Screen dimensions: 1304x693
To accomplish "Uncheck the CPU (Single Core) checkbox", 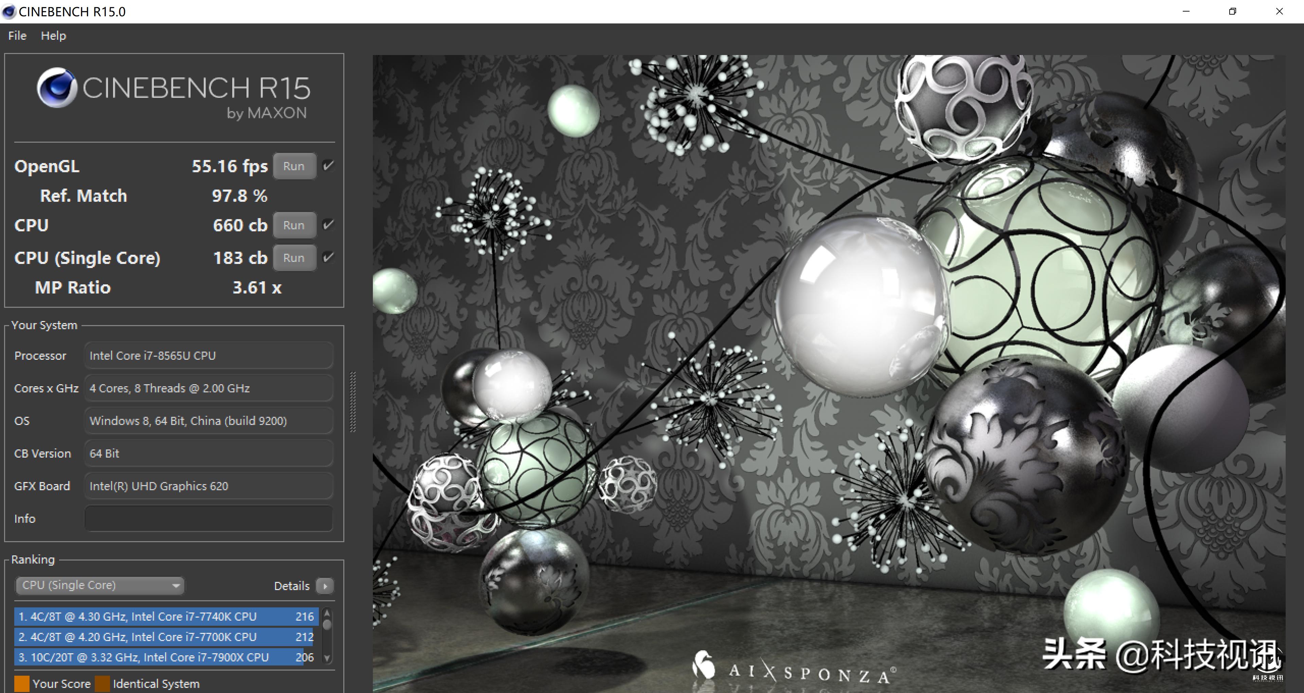I will 328,257.
